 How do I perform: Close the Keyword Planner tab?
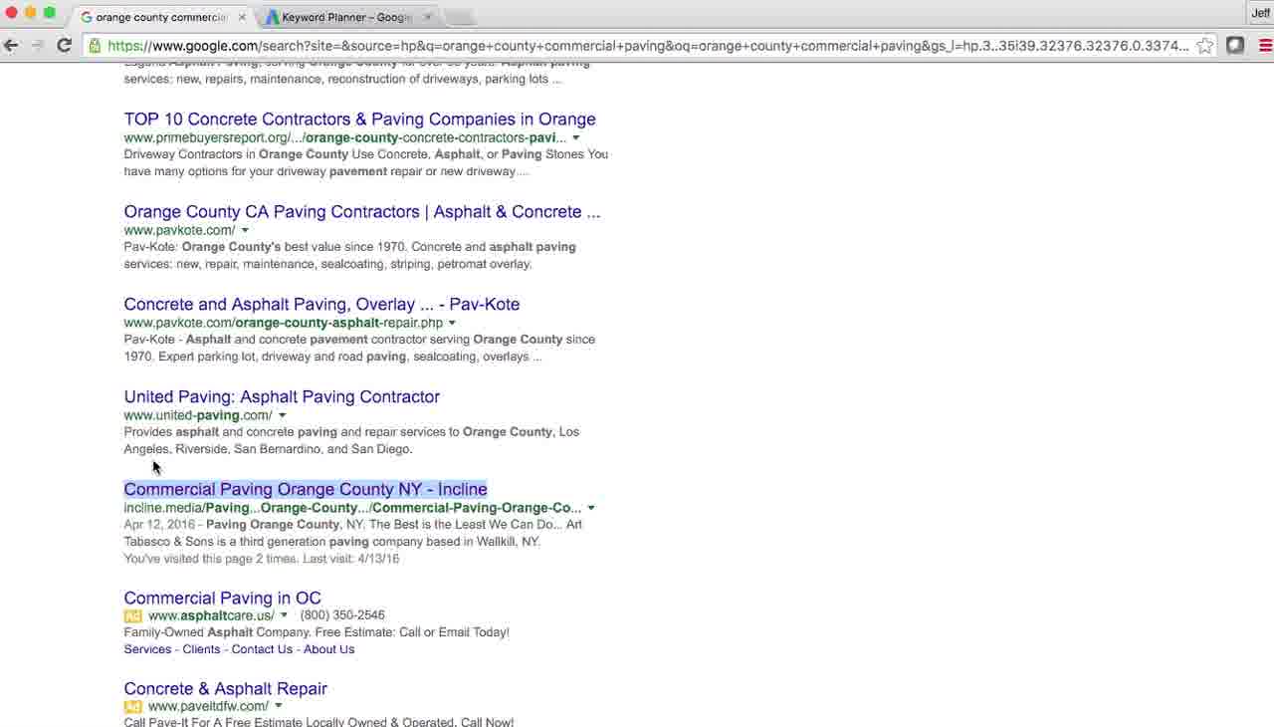[428, 17]
